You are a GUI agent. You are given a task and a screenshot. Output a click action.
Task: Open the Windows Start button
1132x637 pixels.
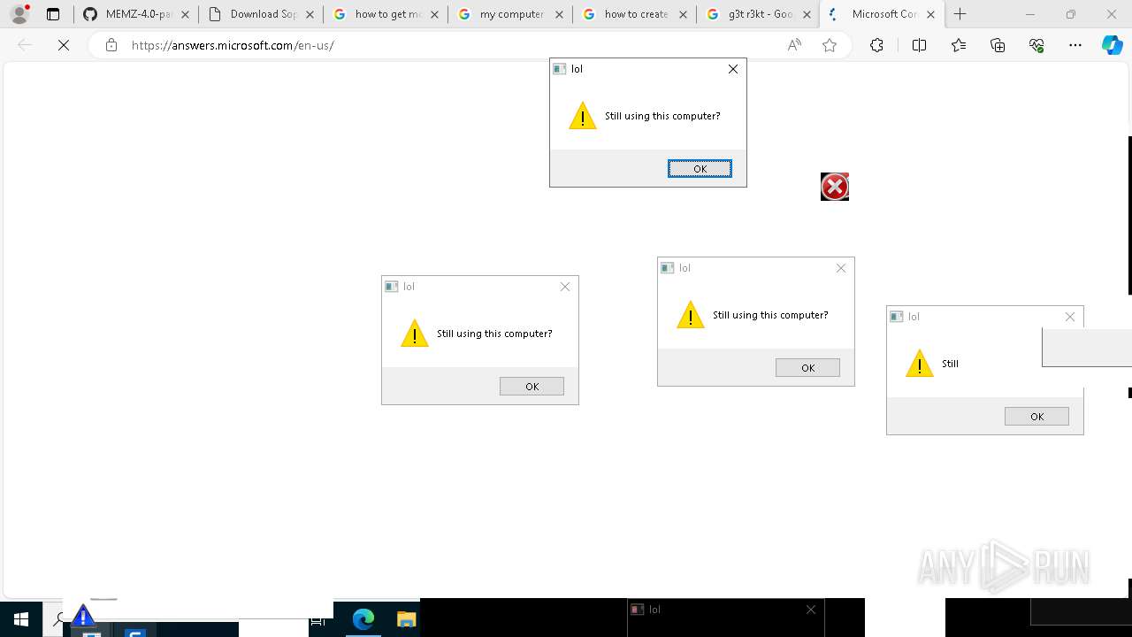coord(21,619)
